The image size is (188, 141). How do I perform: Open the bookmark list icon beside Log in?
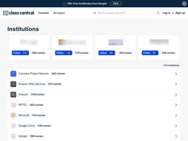(x=158, y=13)
